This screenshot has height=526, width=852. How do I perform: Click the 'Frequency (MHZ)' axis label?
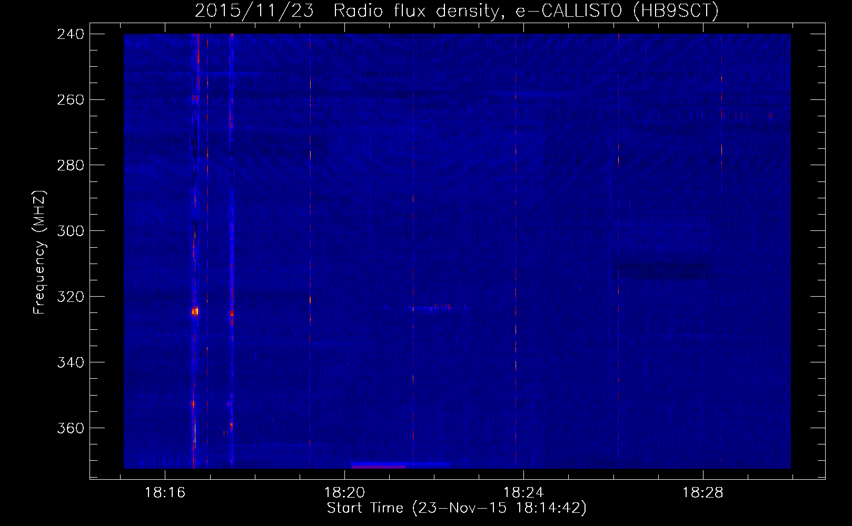click(40, 252)
